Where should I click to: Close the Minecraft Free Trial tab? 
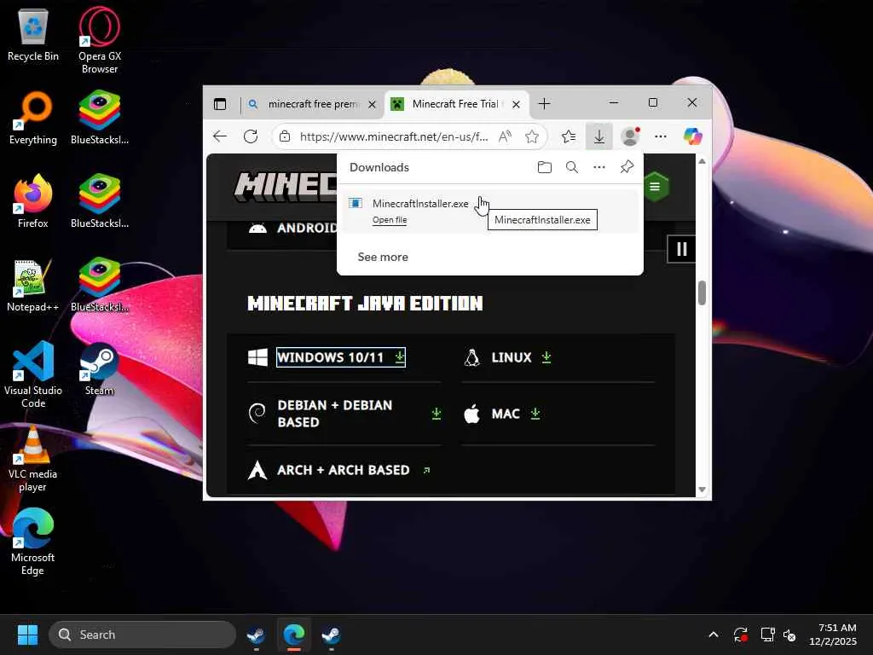(516, 104)
